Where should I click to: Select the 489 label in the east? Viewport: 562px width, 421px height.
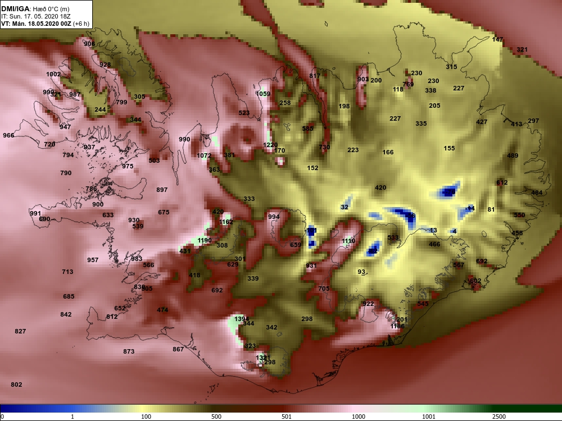click(x=513, y=155)
